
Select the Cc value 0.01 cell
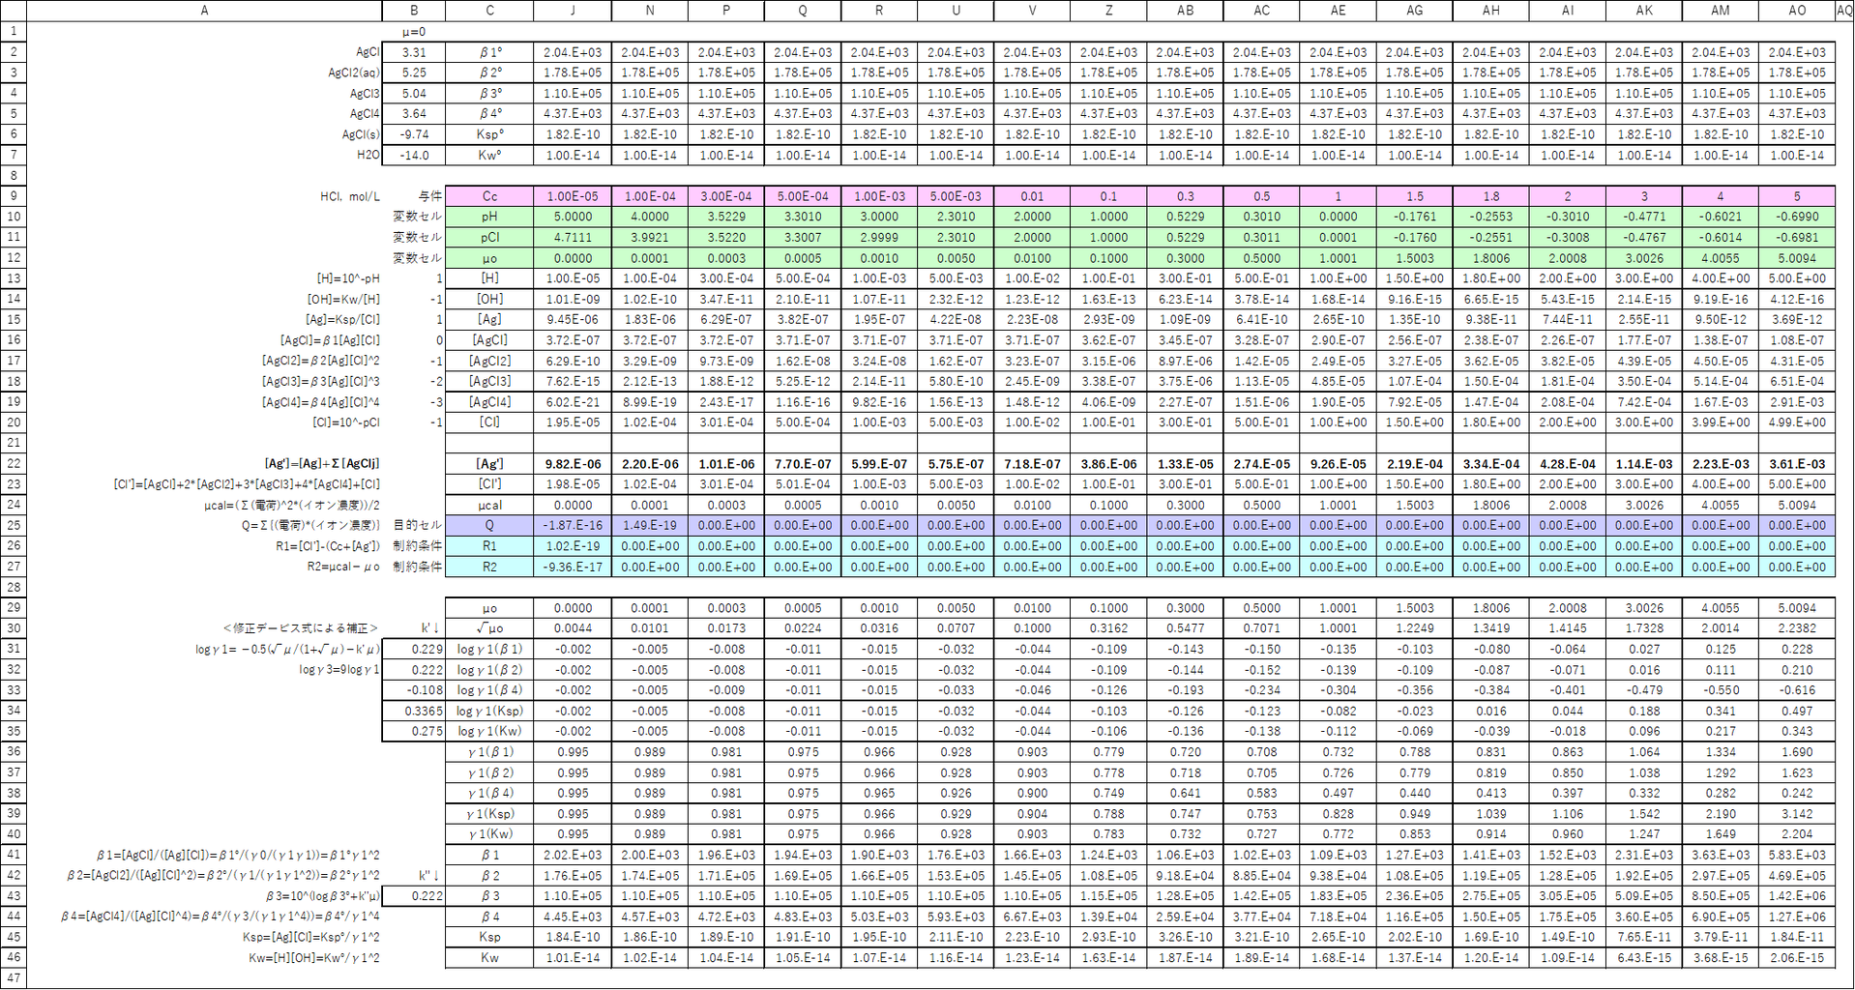[x=1032, y=196]
